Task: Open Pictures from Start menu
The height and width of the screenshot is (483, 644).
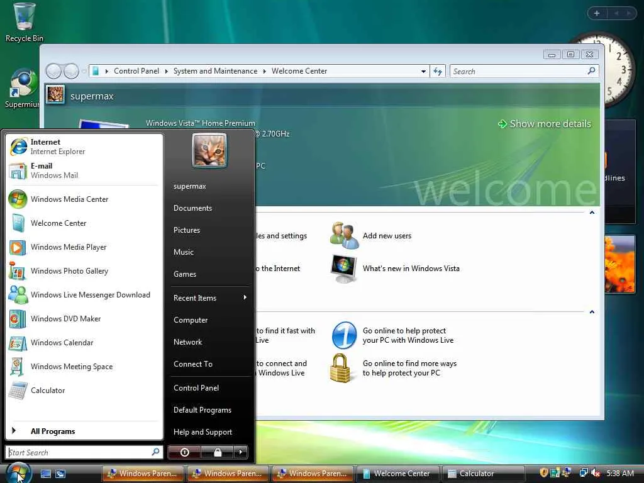Action: click(209, 230)
